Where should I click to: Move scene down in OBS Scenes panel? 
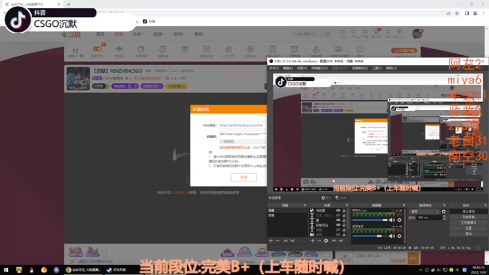pyautogui.click(x=292, y=241)
